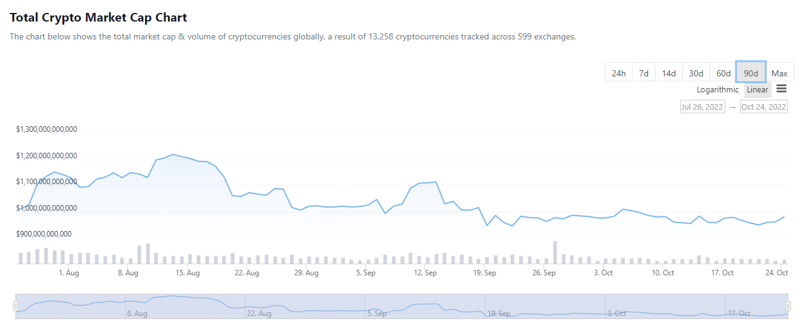Click the tallest volume bar near 26 Sep
The width and height of the screenshot is (800, 324).
555,253
